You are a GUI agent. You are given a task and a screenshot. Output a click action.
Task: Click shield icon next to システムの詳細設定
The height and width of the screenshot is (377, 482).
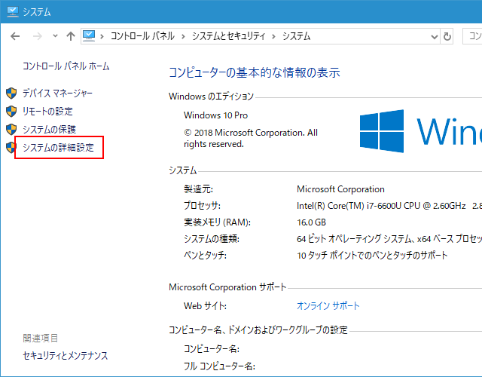[x=11, y=148]
